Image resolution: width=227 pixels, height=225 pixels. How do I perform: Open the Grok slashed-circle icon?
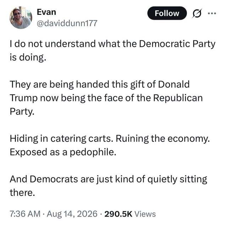tap(197, 13)
